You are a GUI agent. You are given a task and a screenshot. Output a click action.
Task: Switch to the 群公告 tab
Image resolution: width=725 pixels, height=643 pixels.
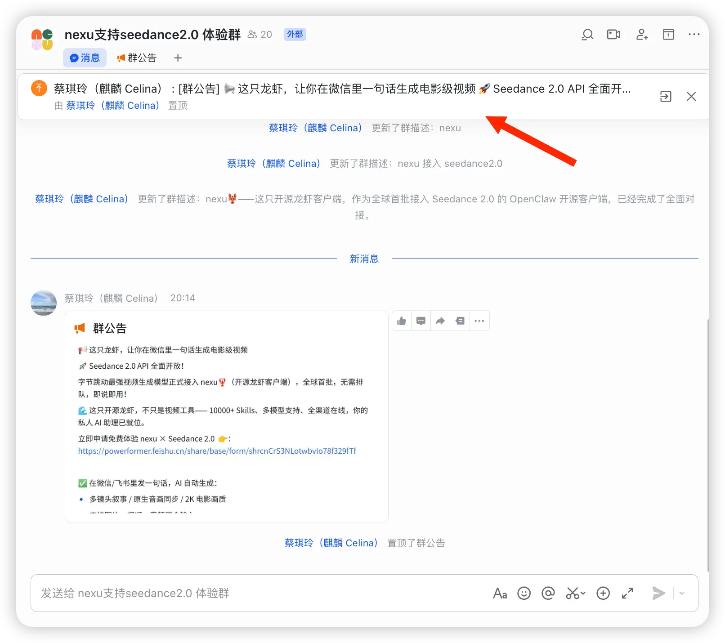[x=137, y=58]
